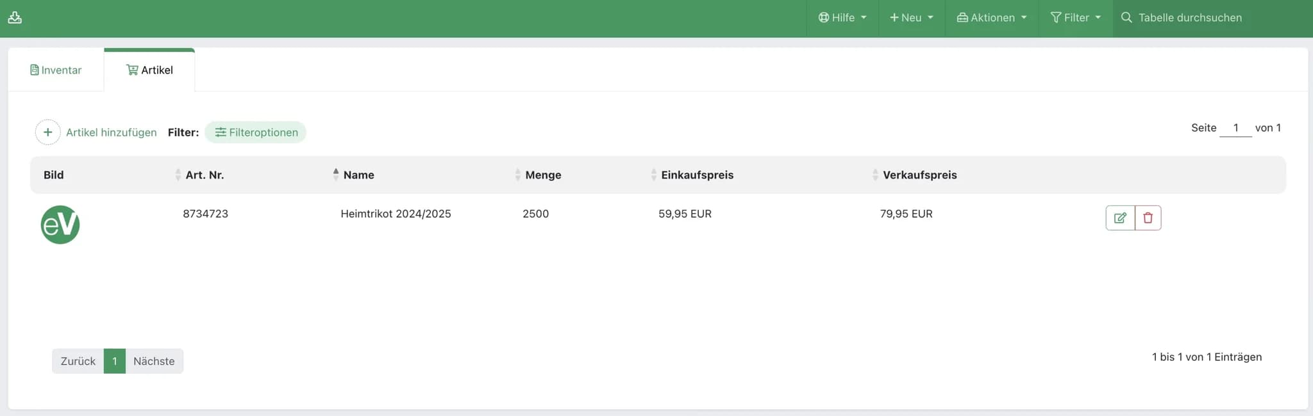1313x416 pixels.
Task: Open the Neu dropdown menu
Action: click(x=911, y=18)
